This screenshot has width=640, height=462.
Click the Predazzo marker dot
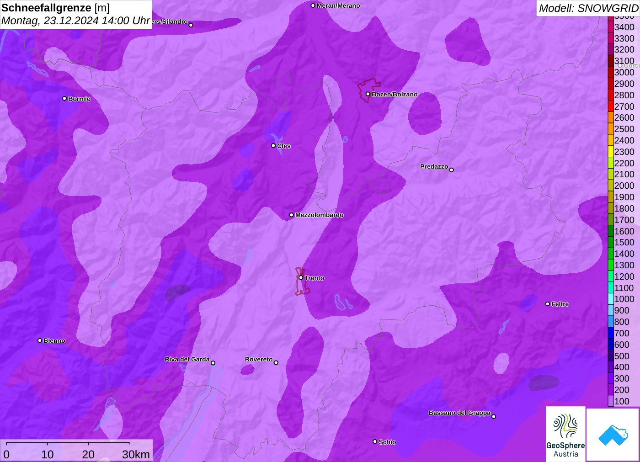pyautogui.click(x=452, y=170)
